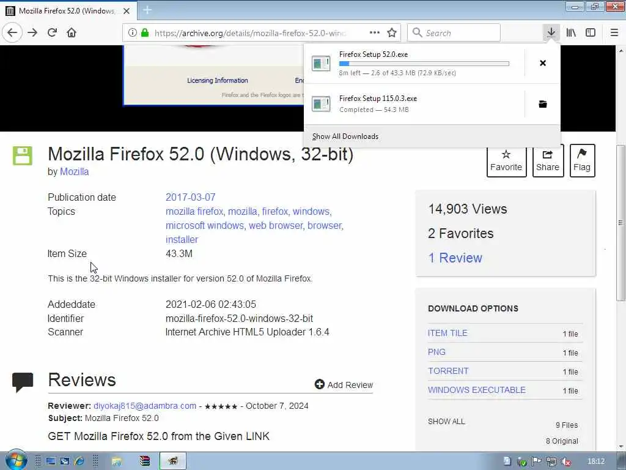Go back using the back arrow
This screenshot has height=470, width=626.
click(x=12, y=32)
